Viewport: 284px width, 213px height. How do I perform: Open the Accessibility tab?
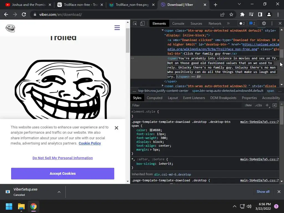271,98
